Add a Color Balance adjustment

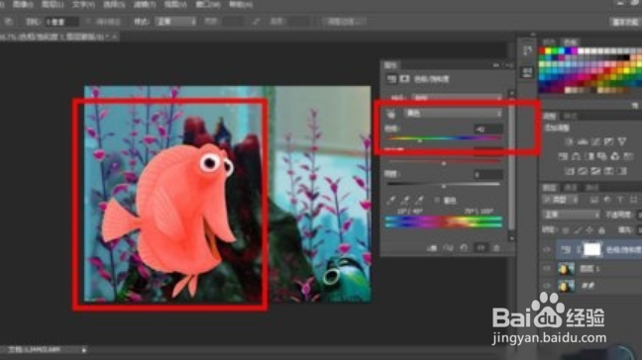(x=576, y=156)
